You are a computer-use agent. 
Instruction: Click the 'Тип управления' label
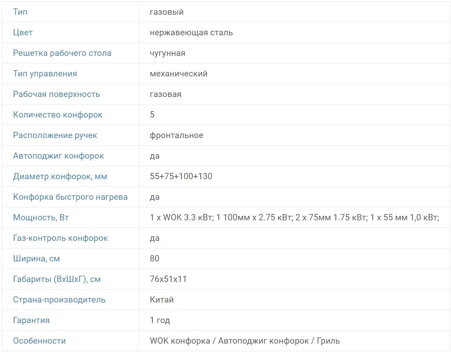[x=45, y=74]
